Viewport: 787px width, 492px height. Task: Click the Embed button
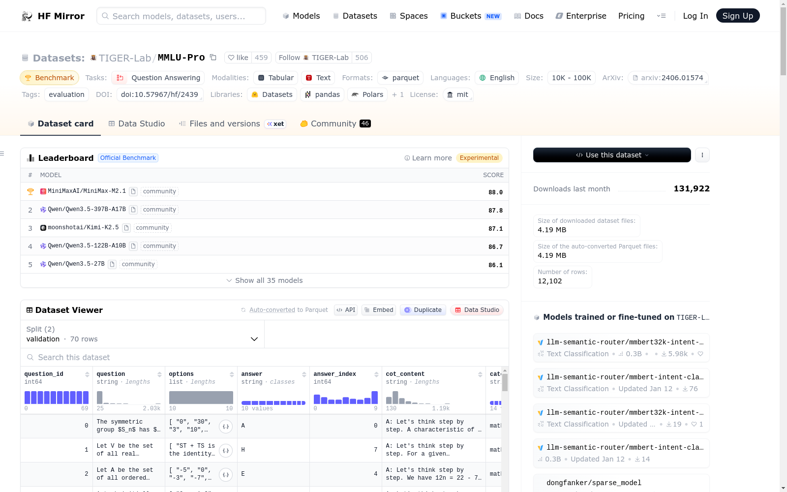379,310
